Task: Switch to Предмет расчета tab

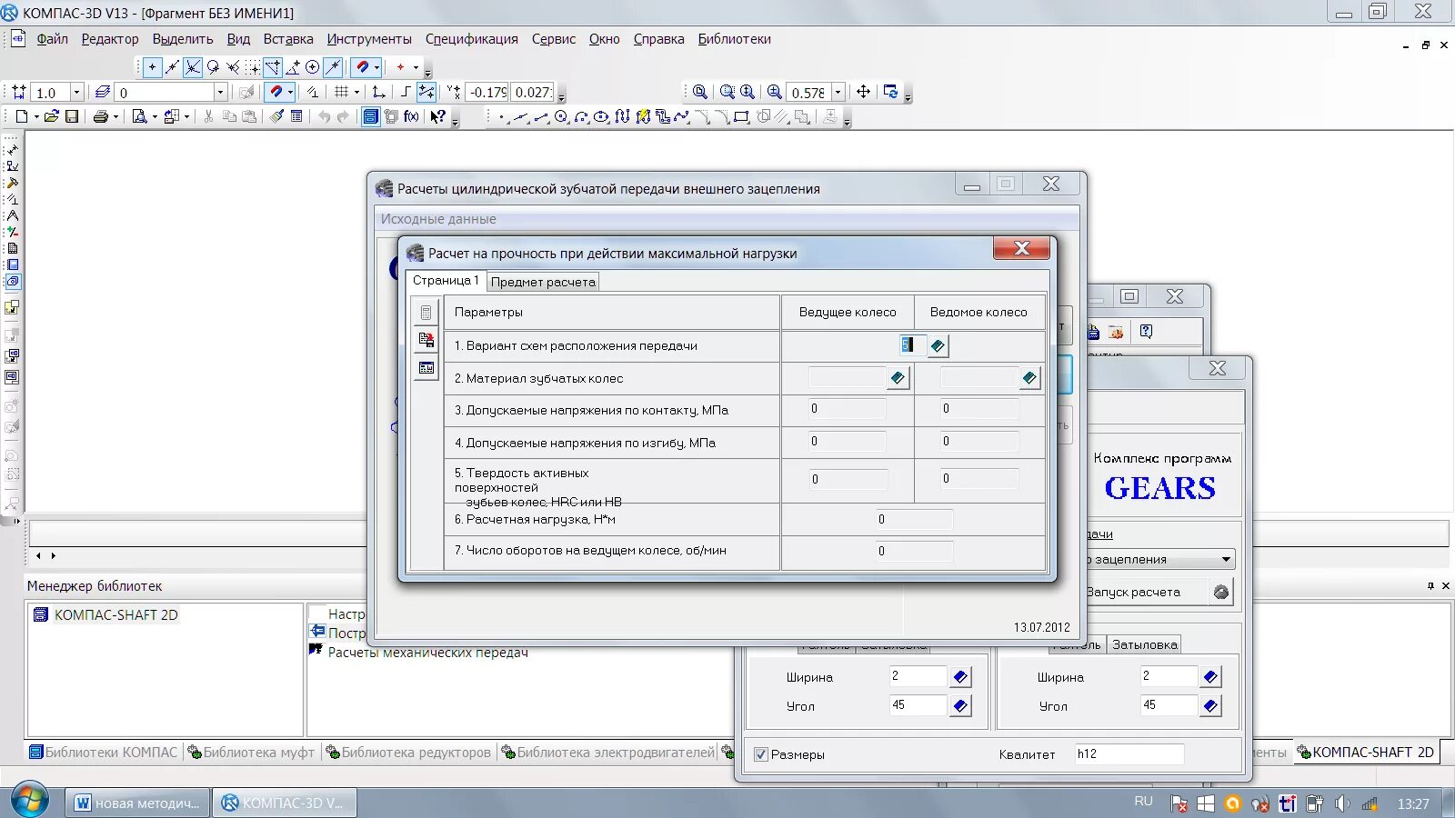Action: click(x=543, y=282)
